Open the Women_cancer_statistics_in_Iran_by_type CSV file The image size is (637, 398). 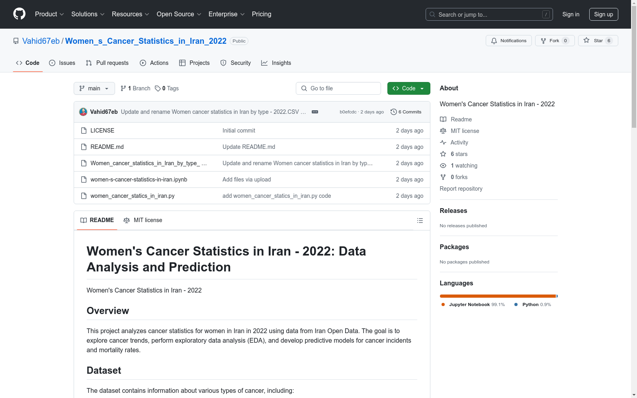(149, 163)
